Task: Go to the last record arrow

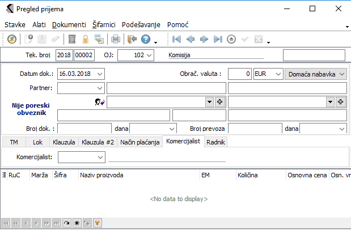Action: pos(218,39)
